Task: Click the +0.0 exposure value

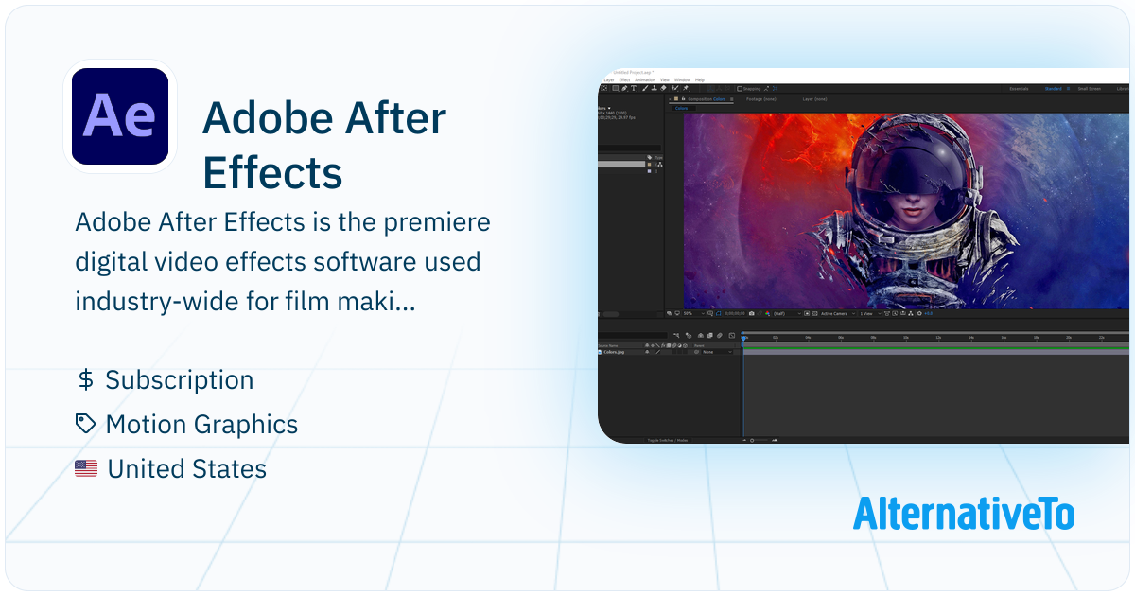Action: tap(928, 313)
